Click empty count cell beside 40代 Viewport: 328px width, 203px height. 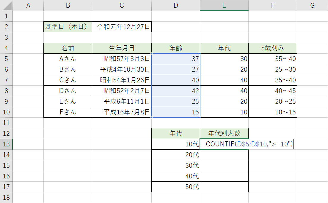tap(224, 176)
